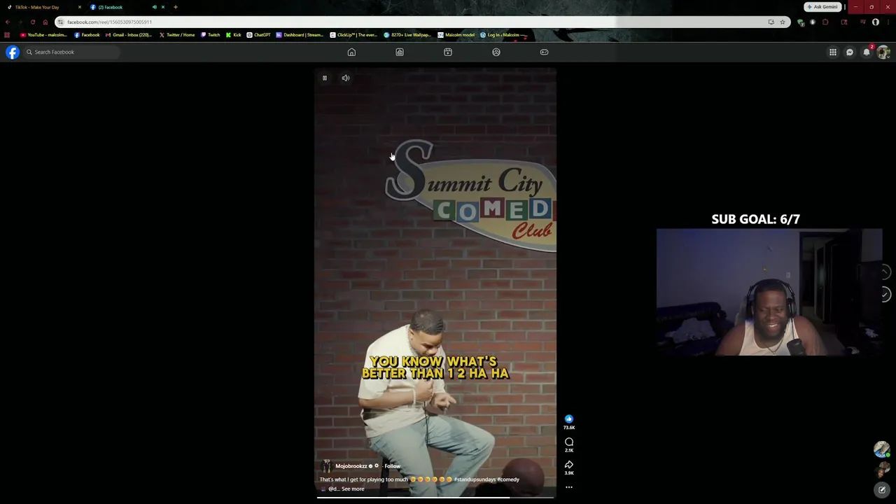Open a new browser tab
The width and height of the screenshot is (896, 504).
(176, 7)
